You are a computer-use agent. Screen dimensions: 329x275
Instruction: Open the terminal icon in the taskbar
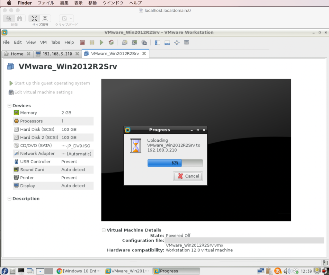(x=21, y=271)
